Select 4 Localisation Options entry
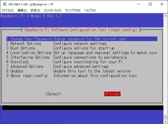Image resolution: width=168 pixels, height=124 pixels. tap(82, 53)
